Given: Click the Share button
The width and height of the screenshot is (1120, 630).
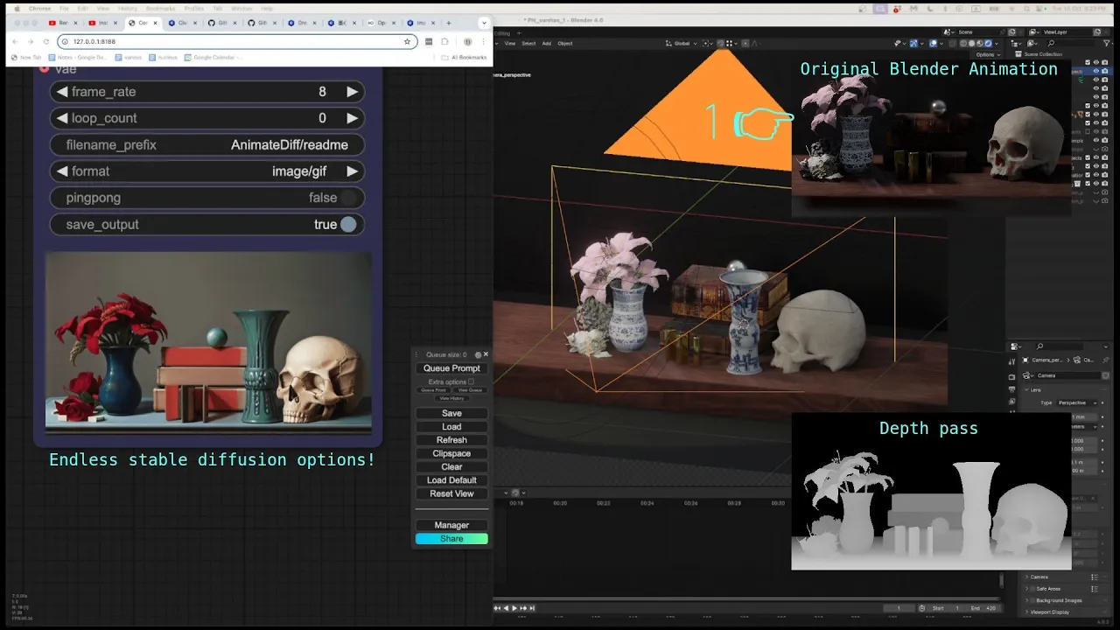Looking at the screenshot, I should (451, 539).
